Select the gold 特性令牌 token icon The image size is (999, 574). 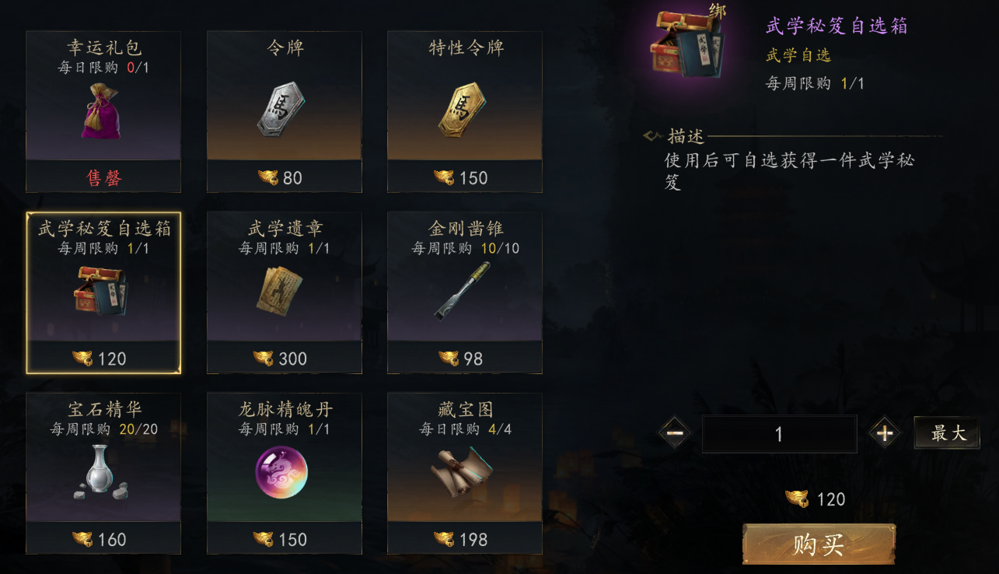click(x=463, y=111)
